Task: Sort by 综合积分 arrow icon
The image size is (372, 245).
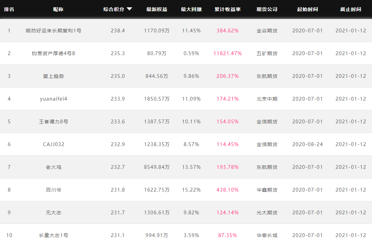Action: tap(129, 9)
